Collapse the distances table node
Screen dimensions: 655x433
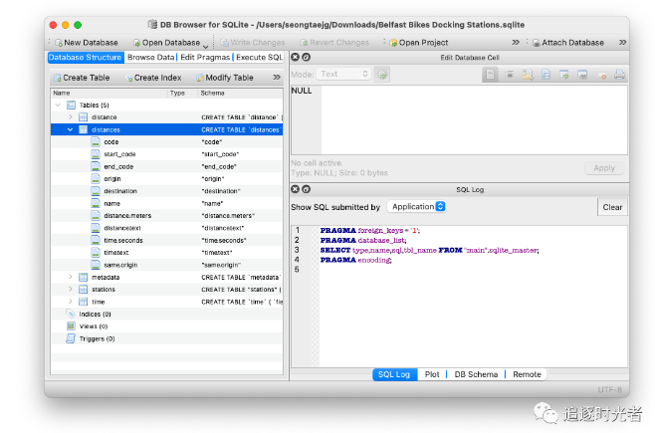point(70,129)
